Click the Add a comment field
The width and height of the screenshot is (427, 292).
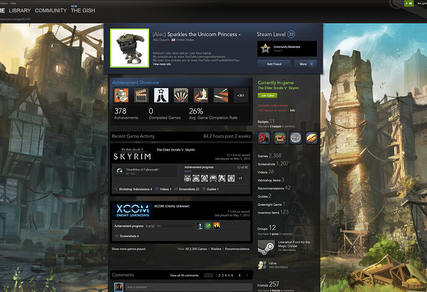coord(189,287)
